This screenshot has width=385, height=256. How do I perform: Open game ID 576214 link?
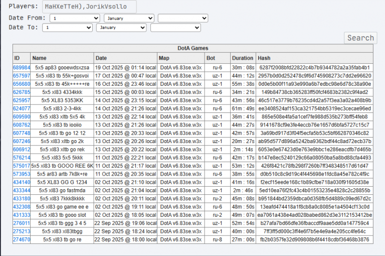[22, 158]
